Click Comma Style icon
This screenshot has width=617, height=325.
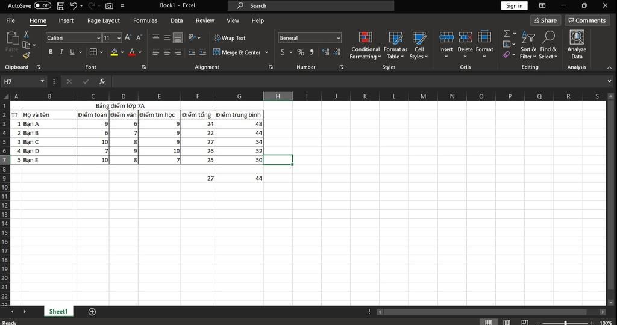(312, 52)
